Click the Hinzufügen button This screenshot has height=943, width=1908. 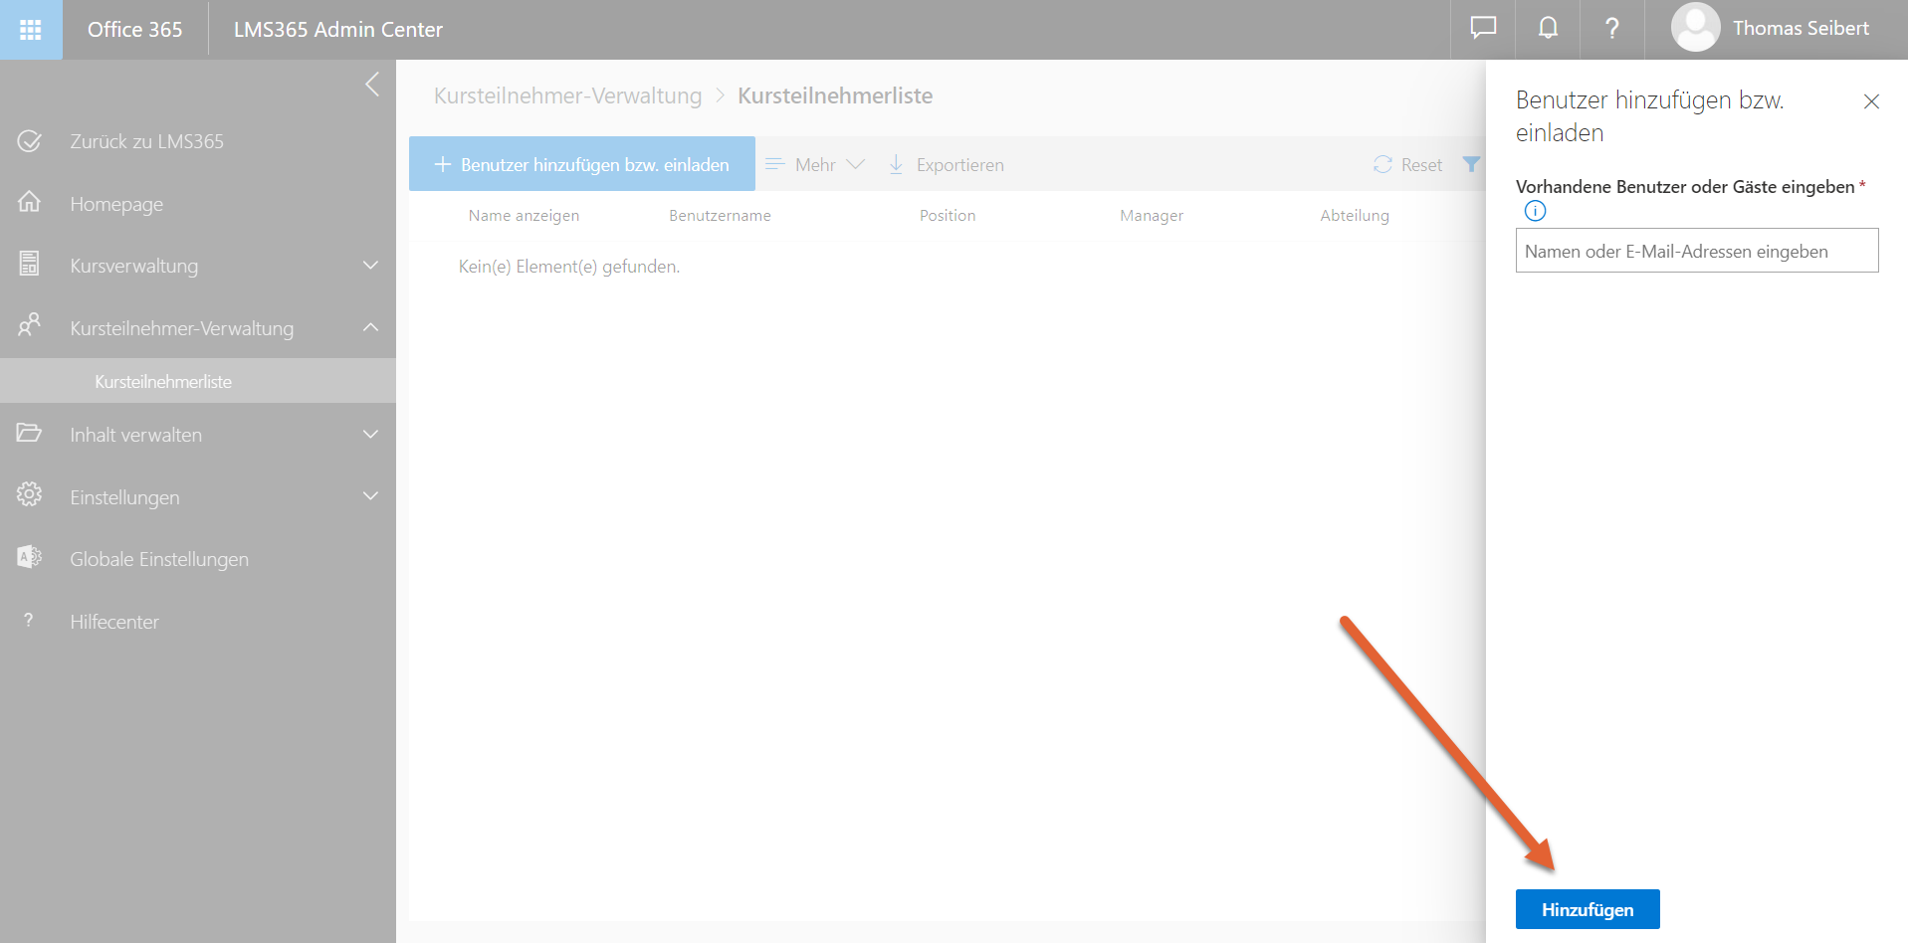coord(1587,909)
